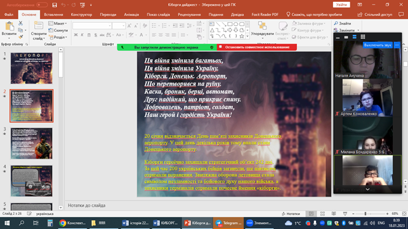Switch to slide sorter view in status bar

[x=322, y=214]
